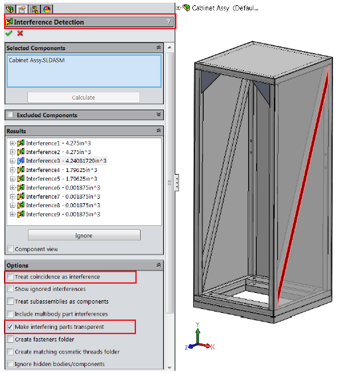Accept results with the green checkmark
Viewport: 339px width, 374px height.
click(9, 33)
